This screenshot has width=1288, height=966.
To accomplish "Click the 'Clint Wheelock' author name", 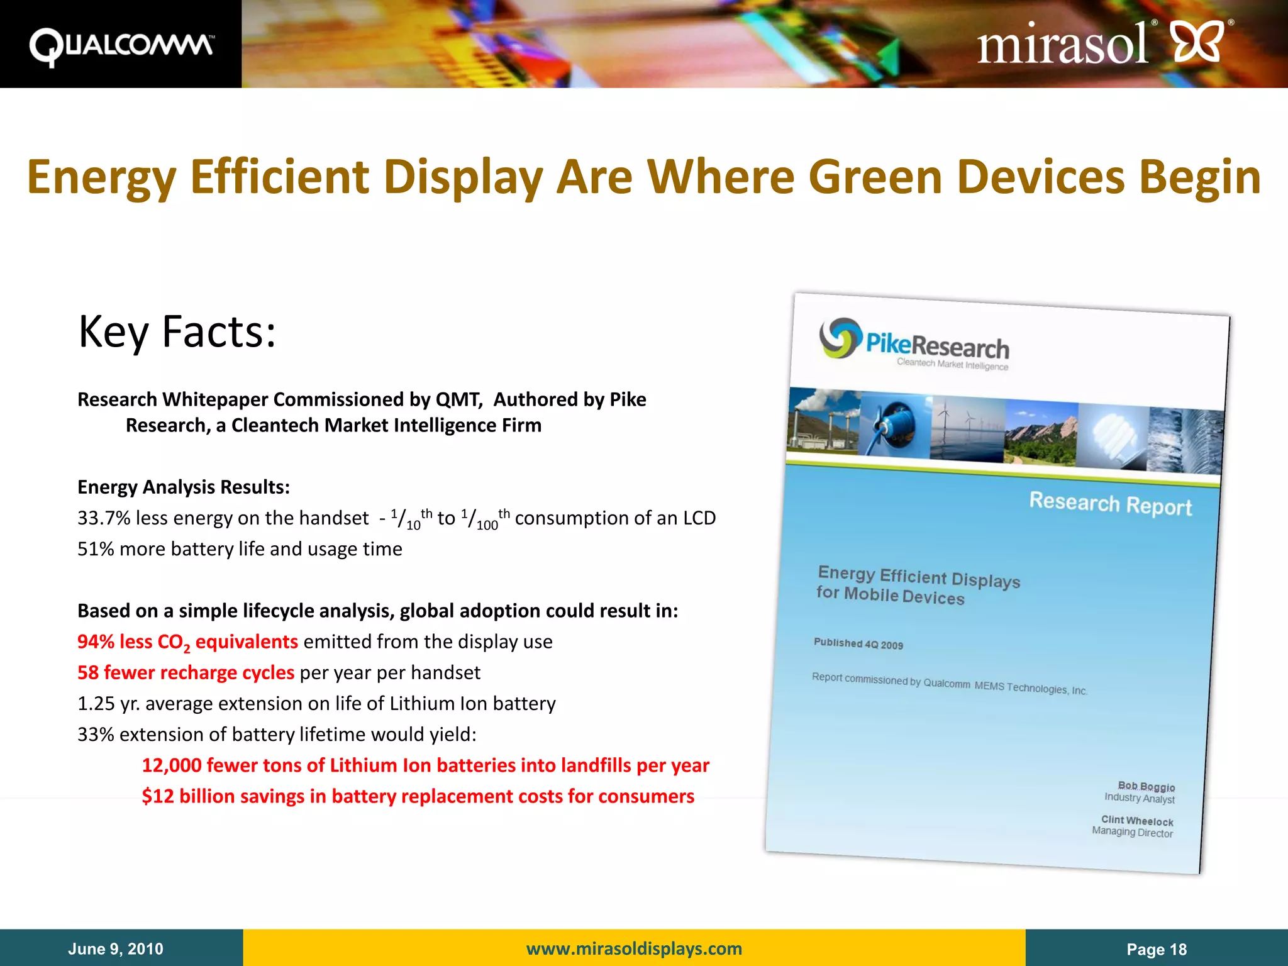I will [1137, 821].
